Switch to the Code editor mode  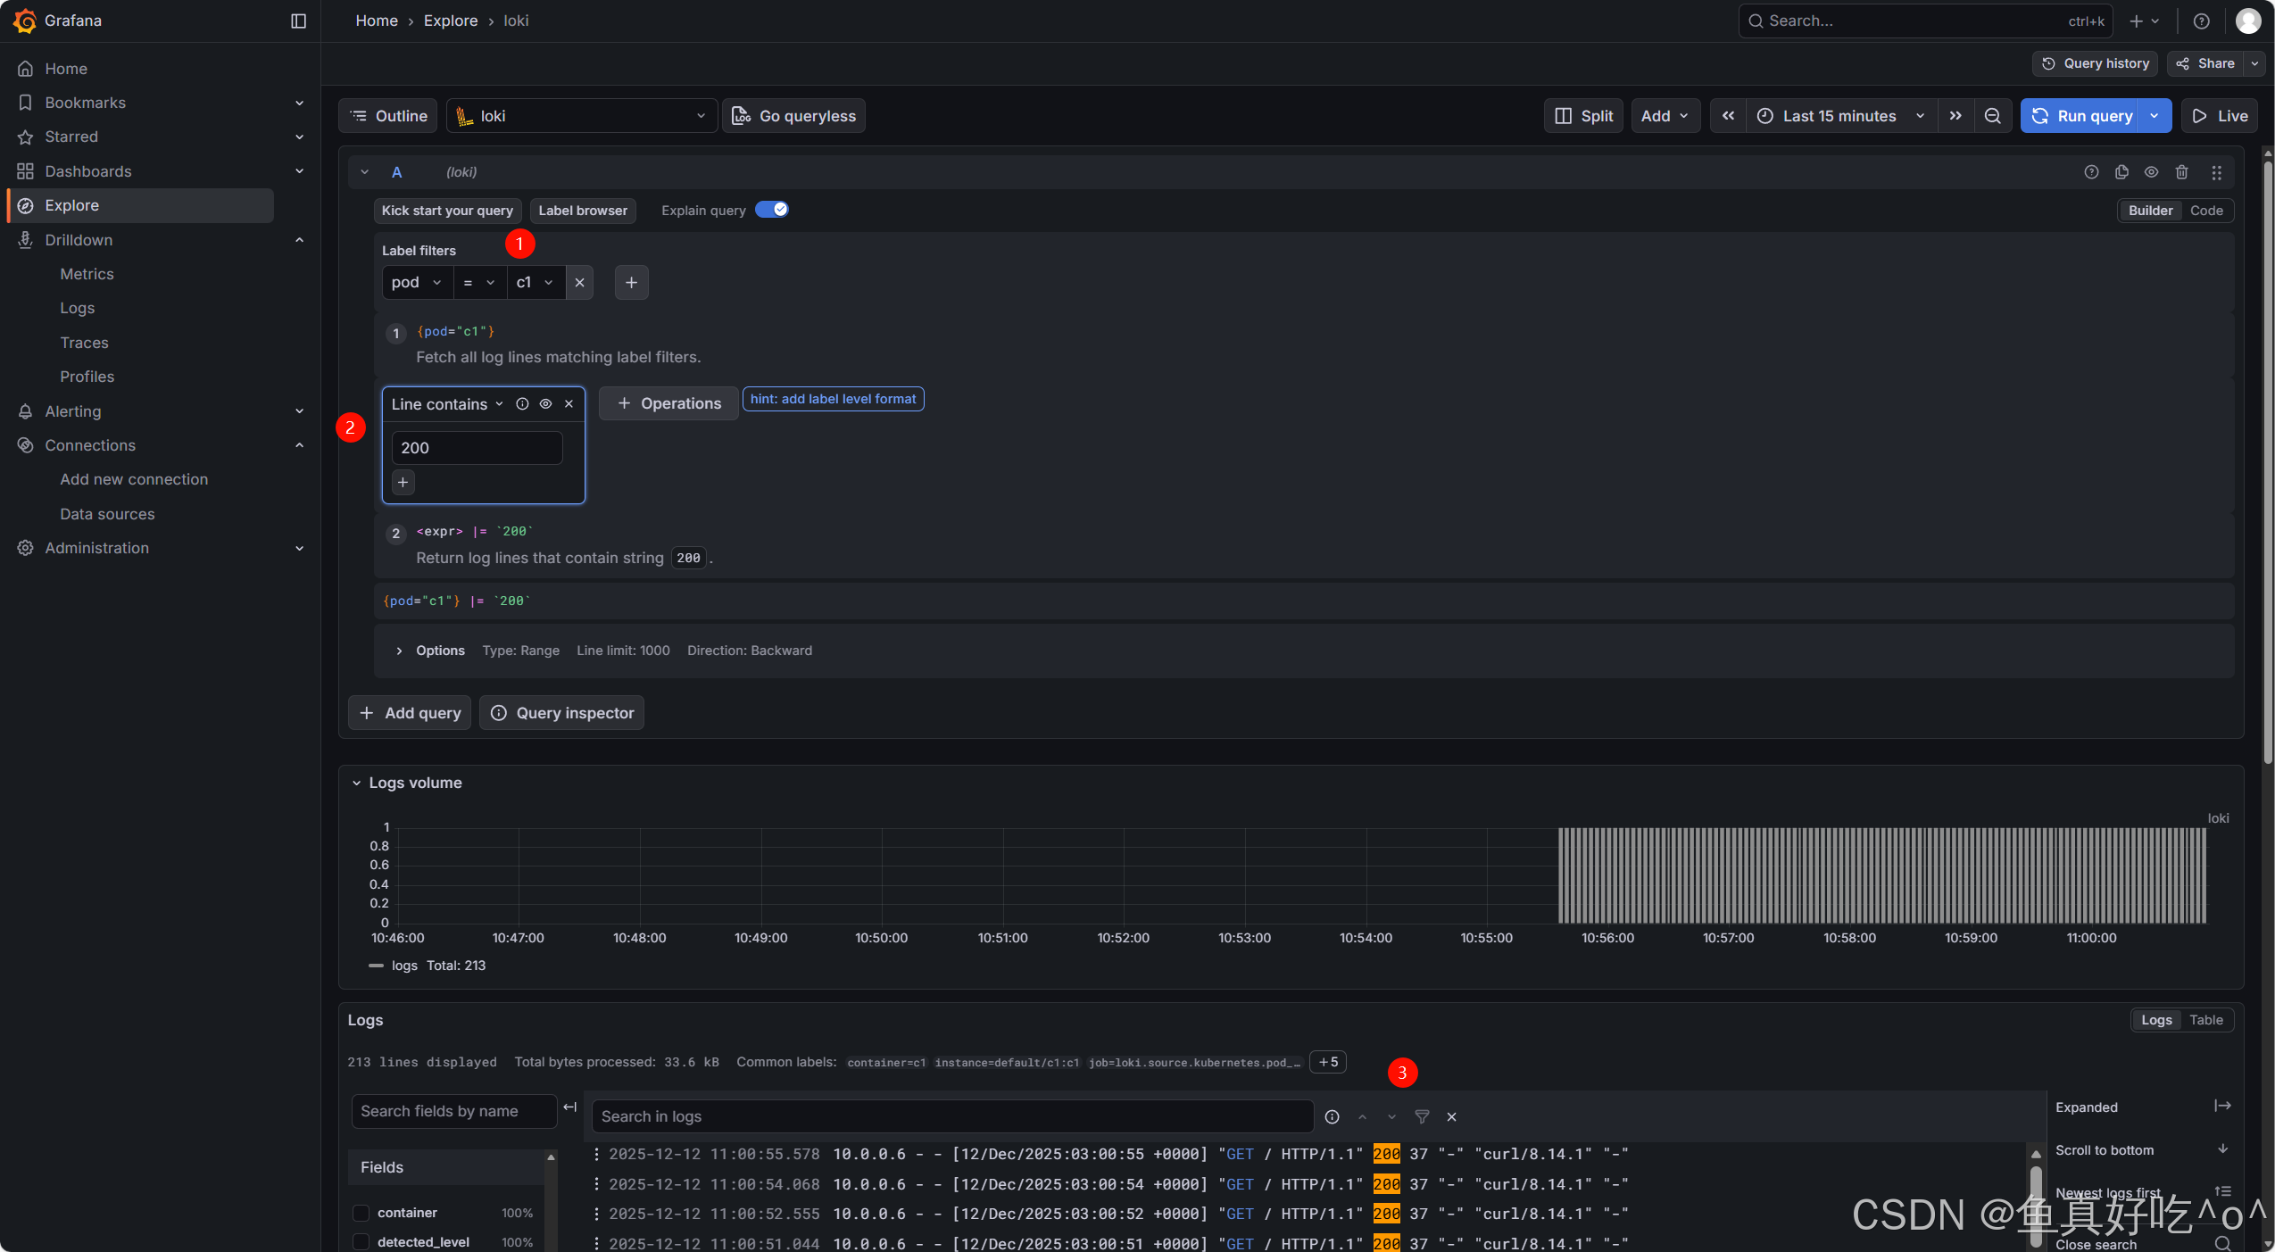coord(2205,211)
